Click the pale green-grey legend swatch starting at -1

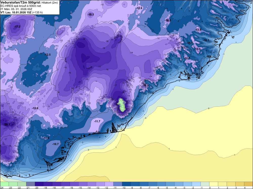[205, 184]
